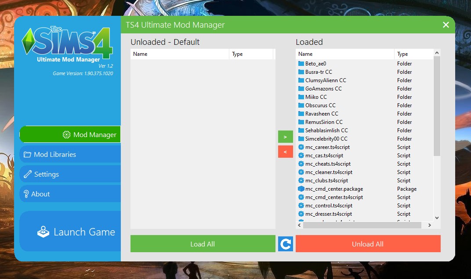This screenshot has height=279, width=471.
Task: Click the folder icon beside Busra-tr CC
Action: point(301,72)
